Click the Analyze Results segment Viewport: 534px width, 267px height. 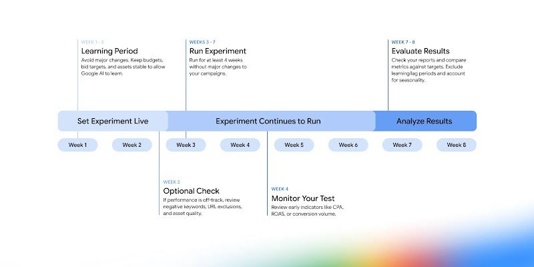coord(425,121)
